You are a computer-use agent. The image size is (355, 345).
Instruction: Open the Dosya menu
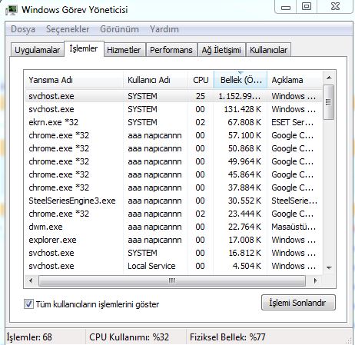(x=23, y=29)
